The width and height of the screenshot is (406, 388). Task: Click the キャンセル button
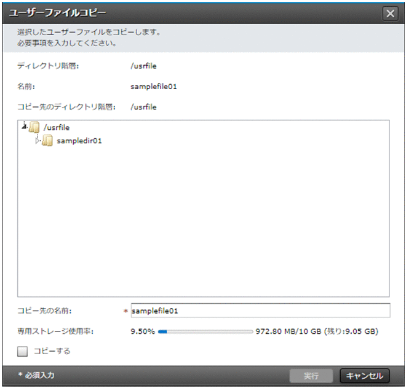[x=364, y=376]
